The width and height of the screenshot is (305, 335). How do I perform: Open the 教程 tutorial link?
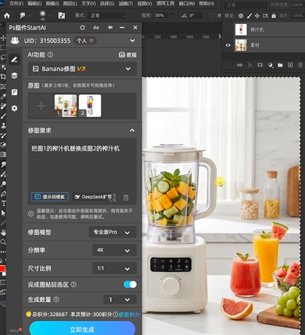tap(128, 55)
